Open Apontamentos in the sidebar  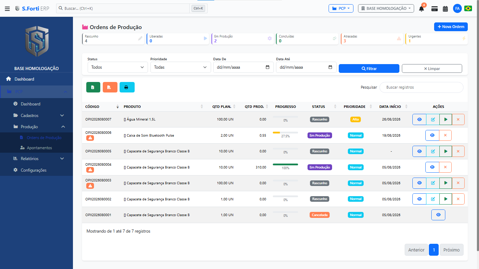pos(36,148)
